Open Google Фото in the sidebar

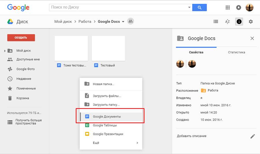(x=26, y=69)
